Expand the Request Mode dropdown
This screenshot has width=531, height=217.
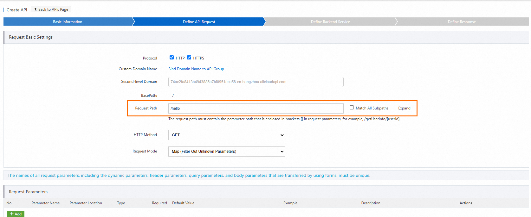[226, 152]
